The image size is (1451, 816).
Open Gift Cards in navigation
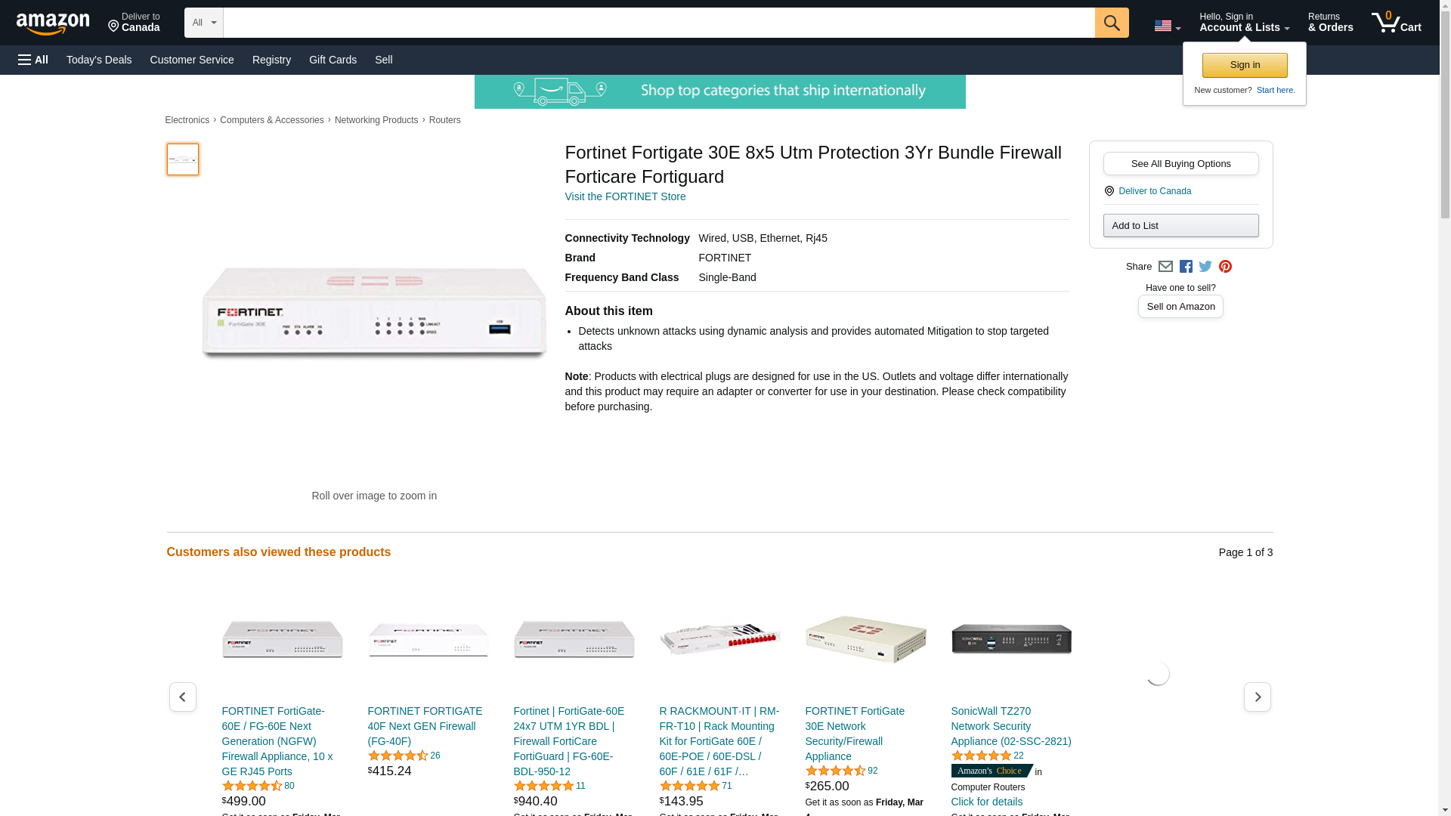(x=333, y=60)
